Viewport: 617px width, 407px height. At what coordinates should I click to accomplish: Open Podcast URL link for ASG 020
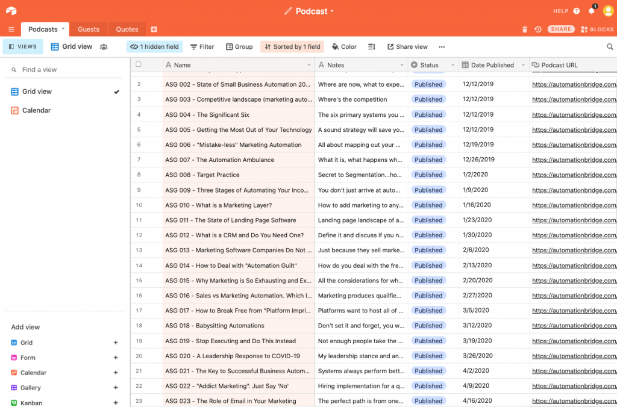pos(574,356)
